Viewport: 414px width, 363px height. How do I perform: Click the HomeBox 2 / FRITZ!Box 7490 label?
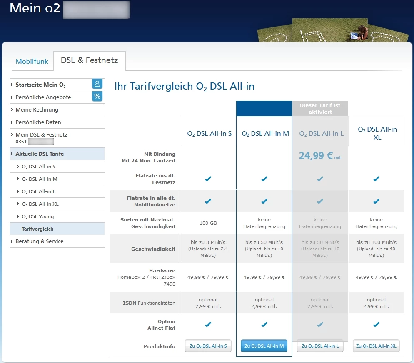tap(147, 281)
